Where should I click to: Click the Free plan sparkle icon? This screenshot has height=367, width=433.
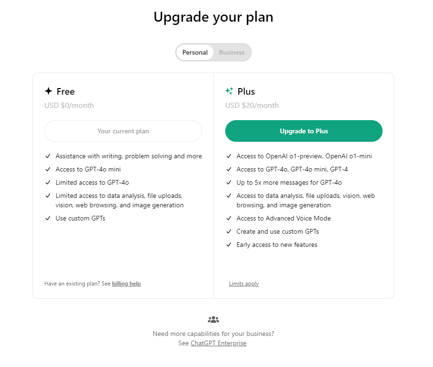click(x=49, y=91)
